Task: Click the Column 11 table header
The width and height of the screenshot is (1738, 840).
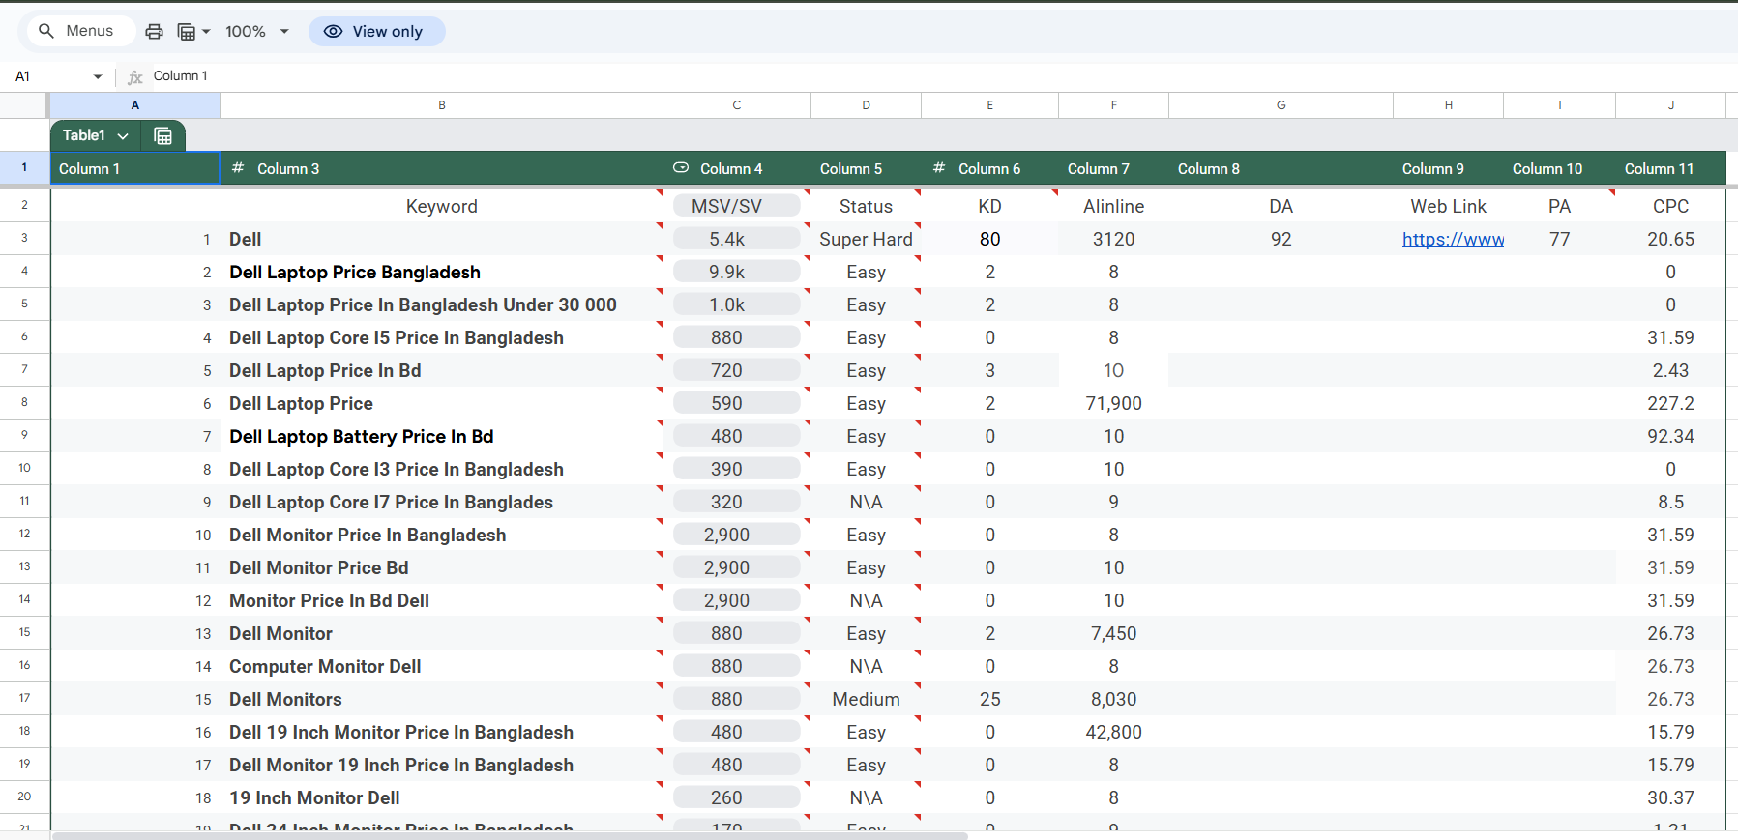Action: [x=1671, y=168]
